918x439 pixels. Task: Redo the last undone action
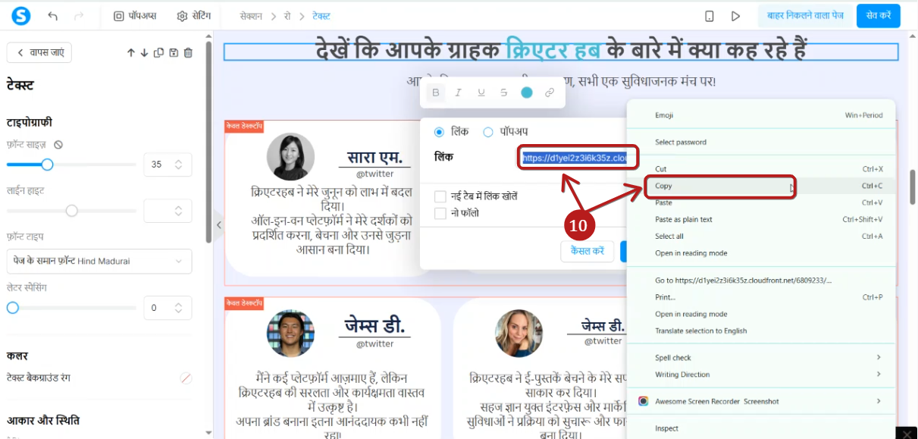pos(79,16)
